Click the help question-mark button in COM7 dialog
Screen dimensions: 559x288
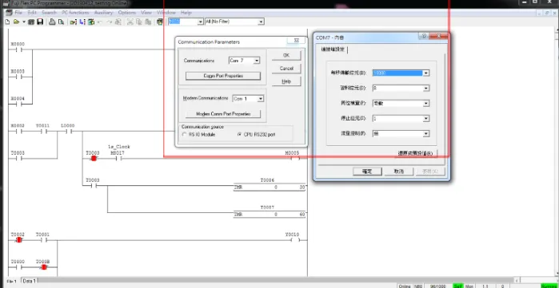pyautogui.click(x=424, y=36)
